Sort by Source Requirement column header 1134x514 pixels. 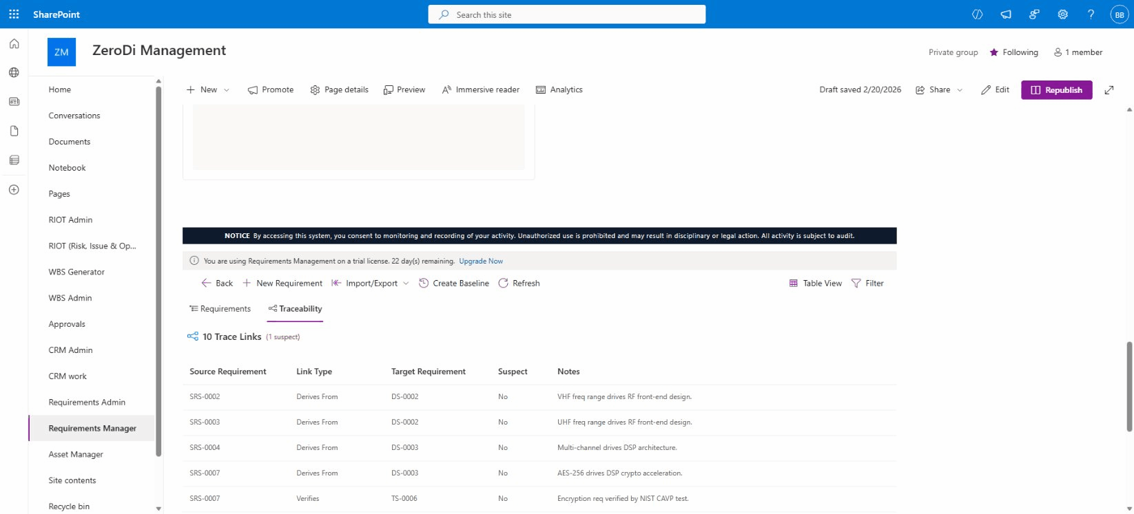228,372
